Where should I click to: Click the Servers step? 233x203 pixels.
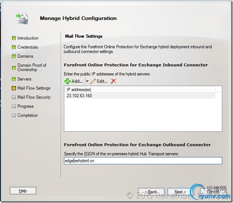click(x=24, y=79)
